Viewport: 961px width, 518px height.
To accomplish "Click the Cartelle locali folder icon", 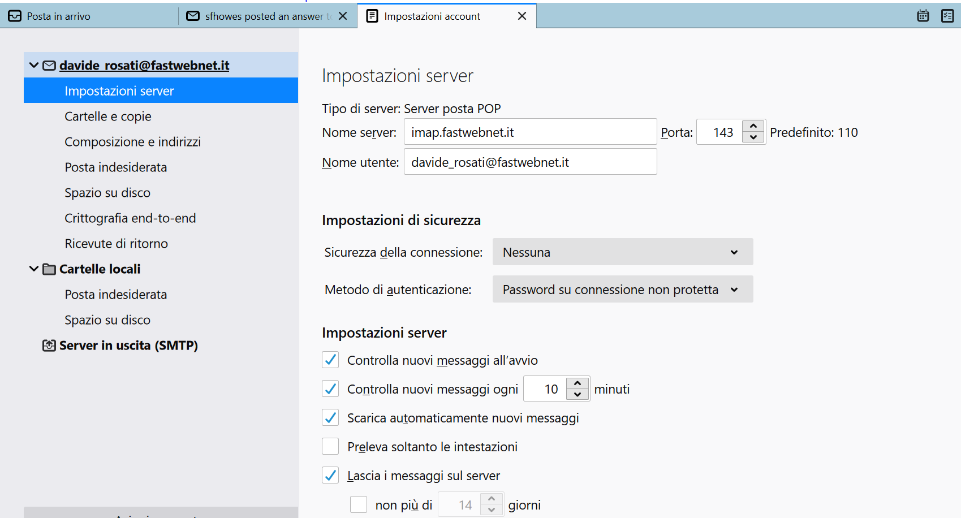I will (49, 269).
